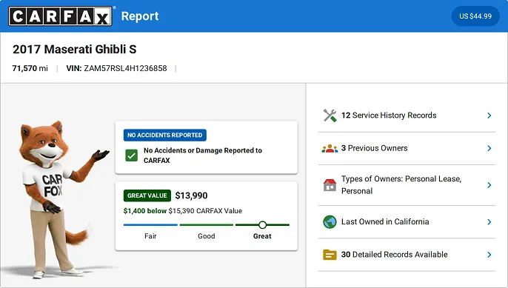The height and width of the screenshot is (288, 508).
Task: Click the green no-accidents checkmark
Action: click(x=132, y=155)
